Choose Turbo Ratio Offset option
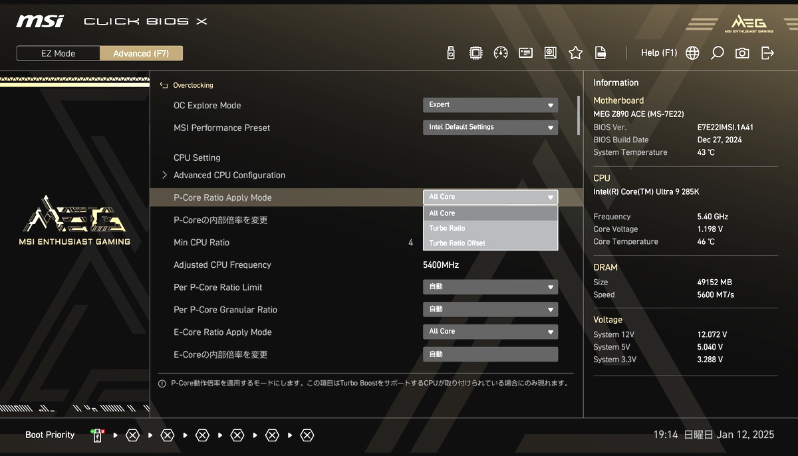798x456 pixels. coord(490,243)
